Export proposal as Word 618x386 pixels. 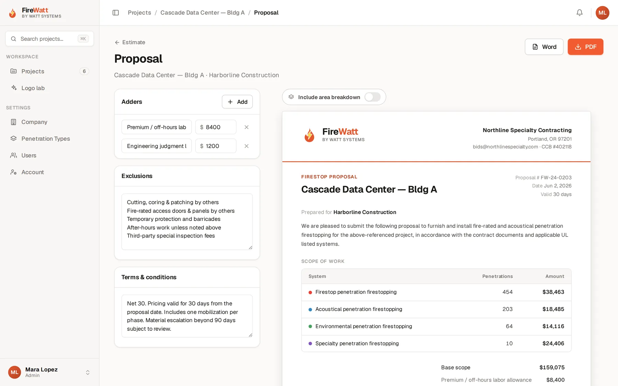tap(544, 47)
